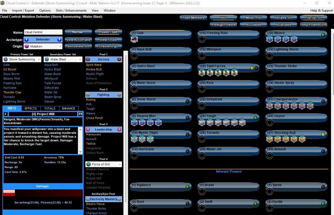Image resolution: width=334 pixels, height=215 pixels.
Task: Click the Gale enhancement slot icon
Action: point(134,39)
